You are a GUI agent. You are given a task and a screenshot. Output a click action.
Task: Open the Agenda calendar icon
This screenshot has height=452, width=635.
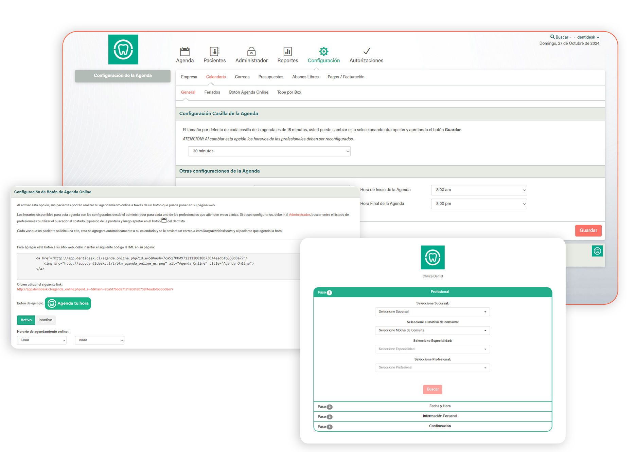(x=185, y=52)
